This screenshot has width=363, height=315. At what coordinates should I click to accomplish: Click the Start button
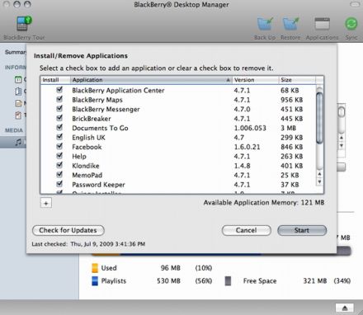coord(302,230)
